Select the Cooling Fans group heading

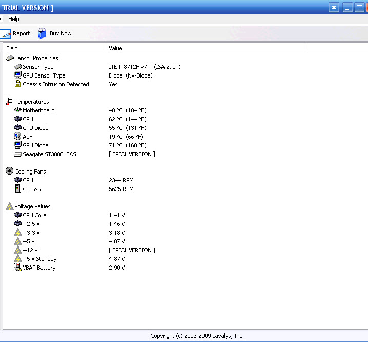click(x=30, y=172)
